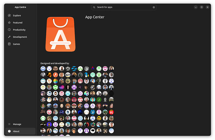The height and width of the screenshot is (140, 215).
Task: Open the orange flame contributor avatar
Action: [49, 75]
